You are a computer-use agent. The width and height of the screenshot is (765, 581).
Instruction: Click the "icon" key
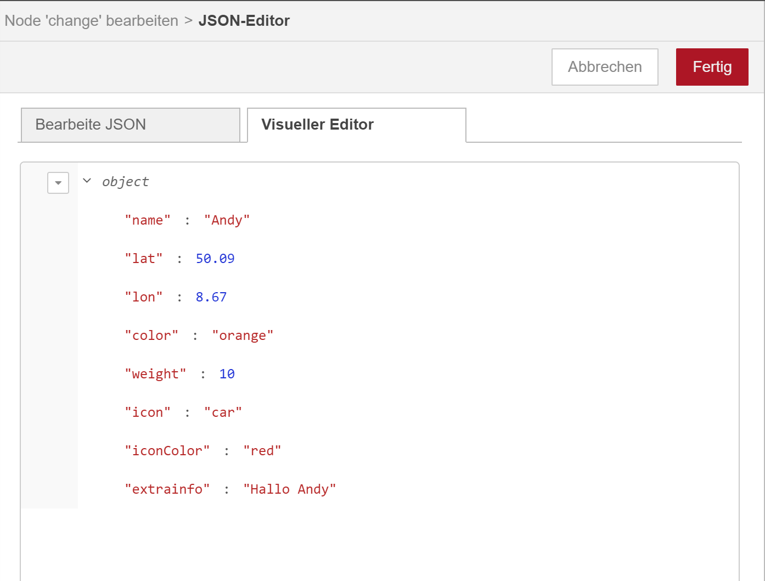(148, 412)
